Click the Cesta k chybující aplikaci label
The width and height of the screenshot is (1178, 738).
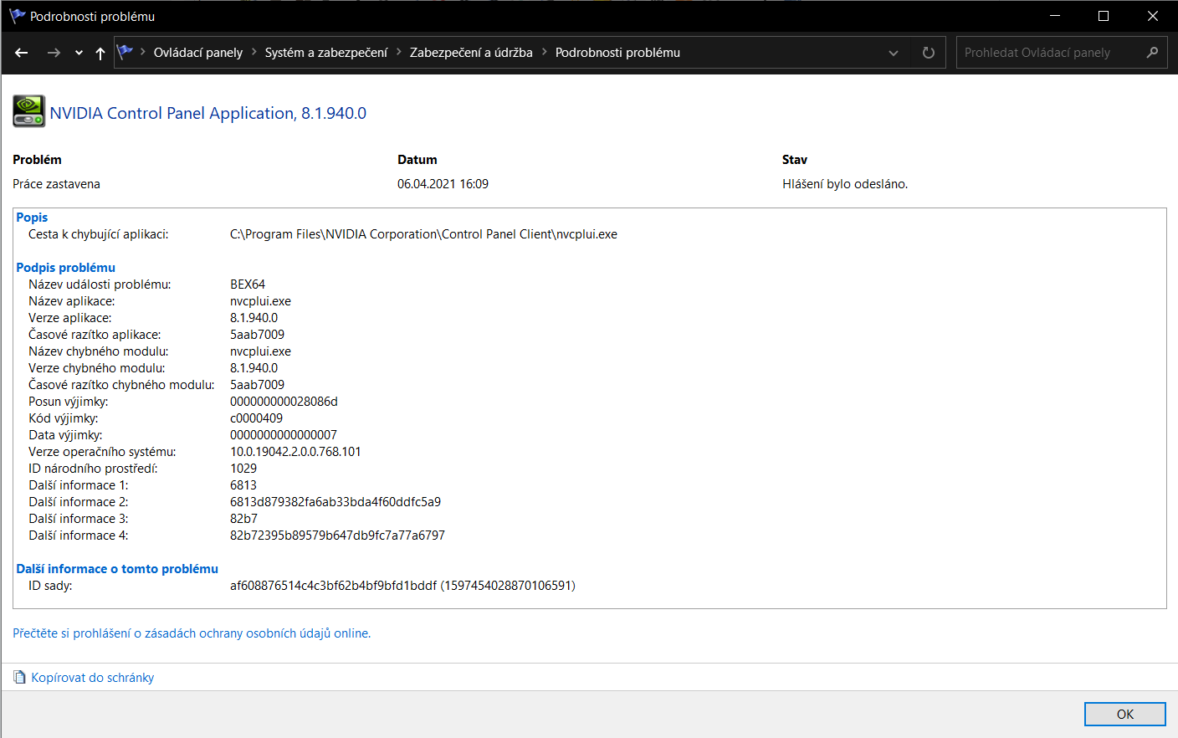(99, 234)
